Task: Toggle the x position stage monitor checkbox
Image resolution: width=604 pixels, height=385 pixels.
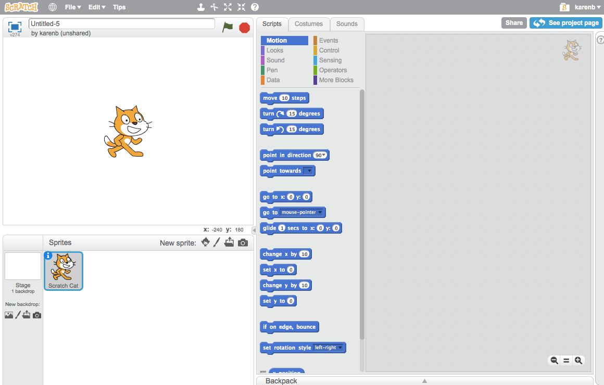Action: (263, 373)
